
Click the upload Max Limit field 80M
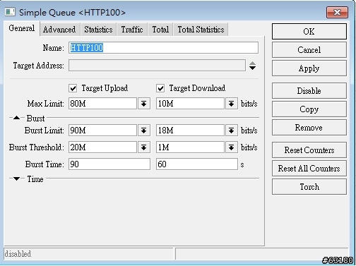coord(102,104)
